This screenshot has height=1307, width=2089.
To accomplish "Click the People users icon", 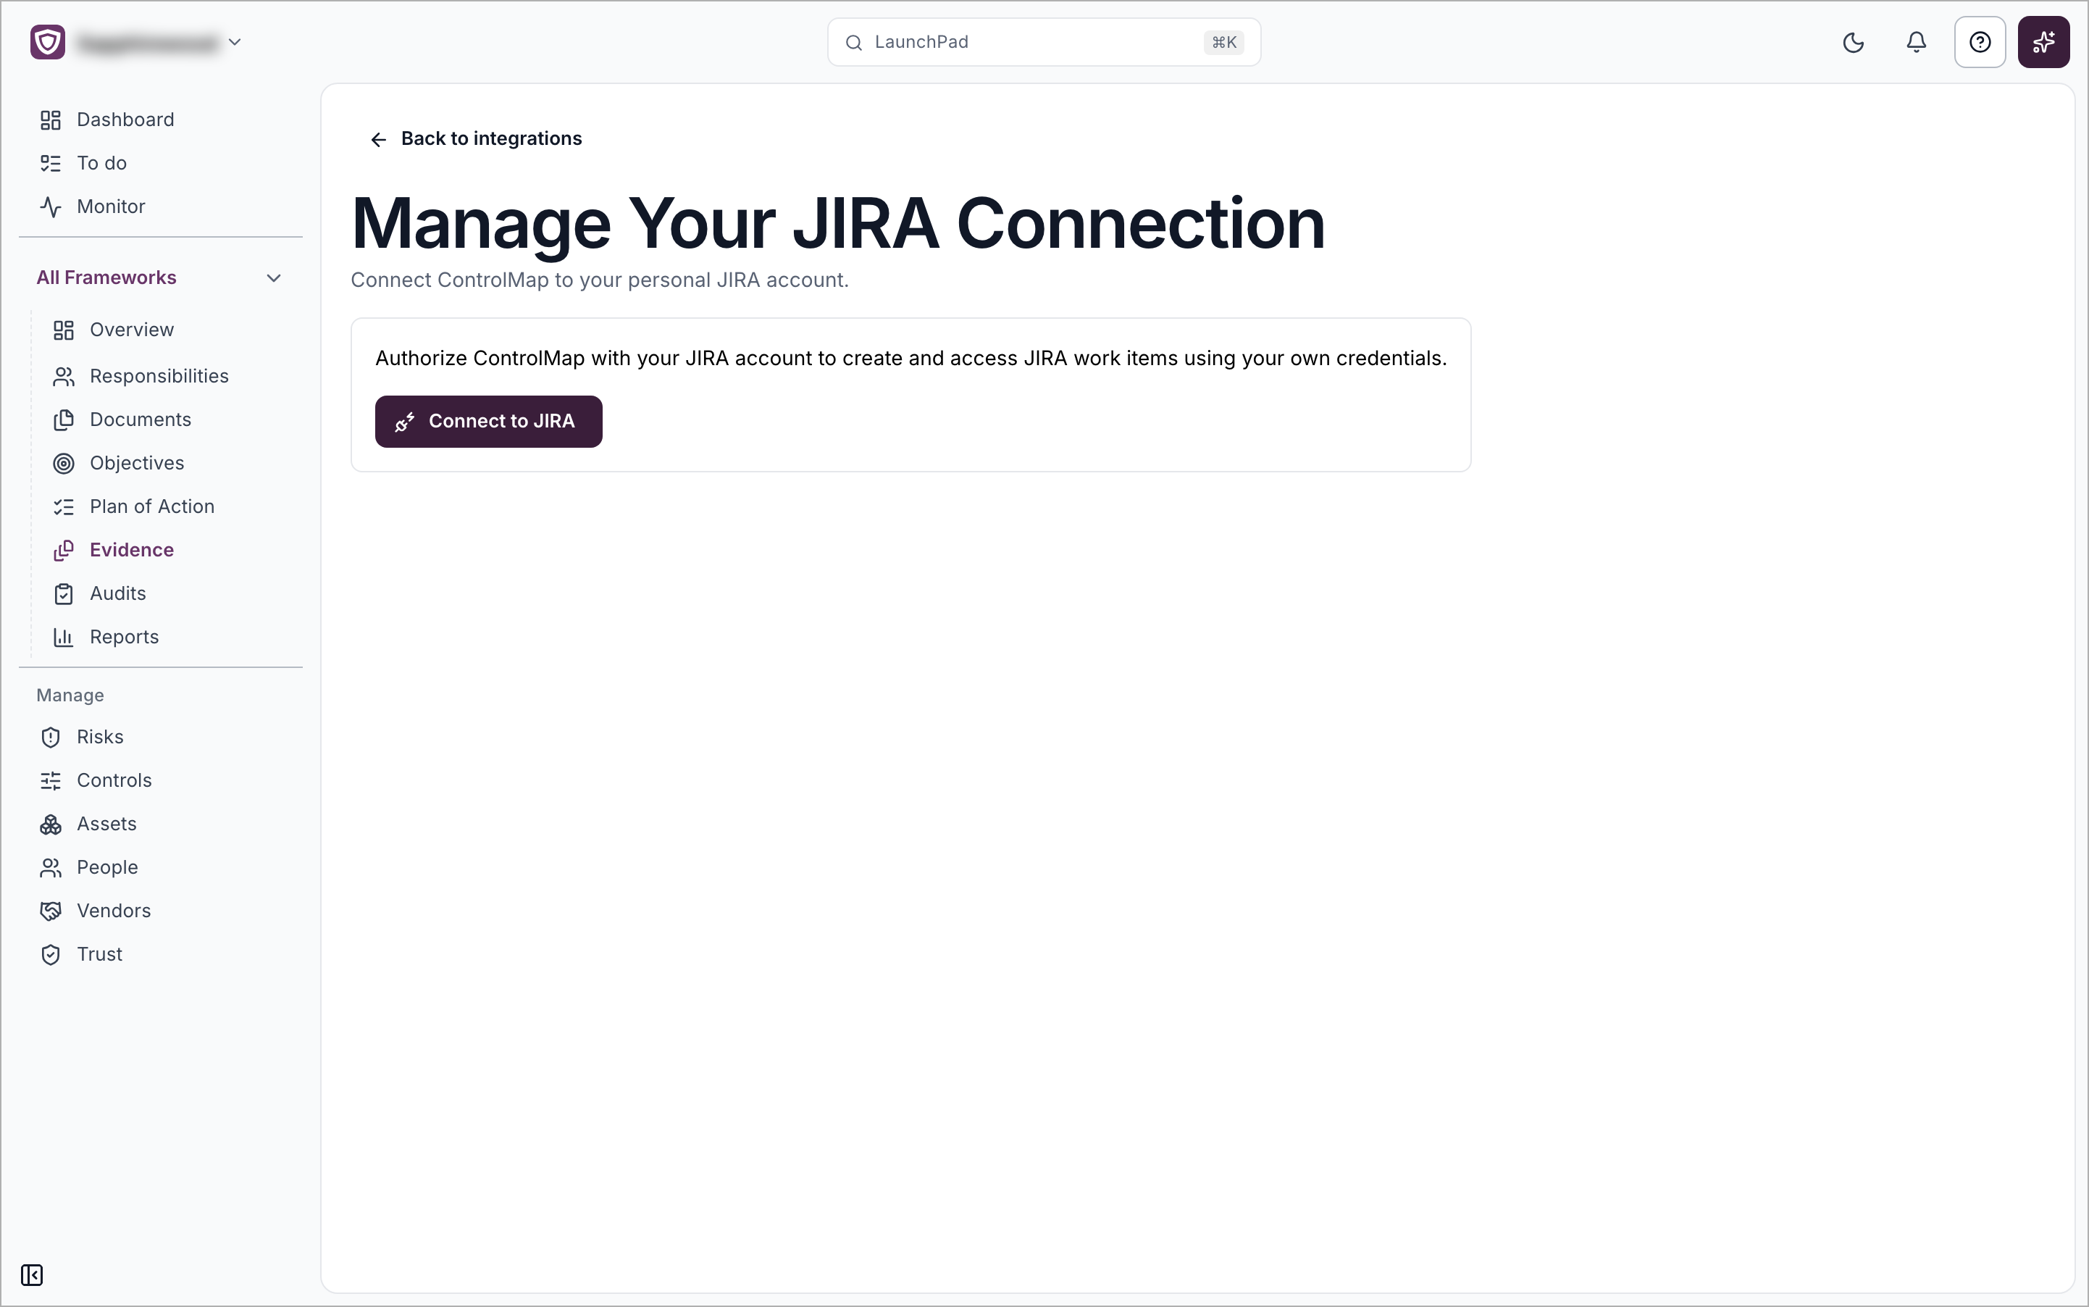I will (x=50, y=868).
